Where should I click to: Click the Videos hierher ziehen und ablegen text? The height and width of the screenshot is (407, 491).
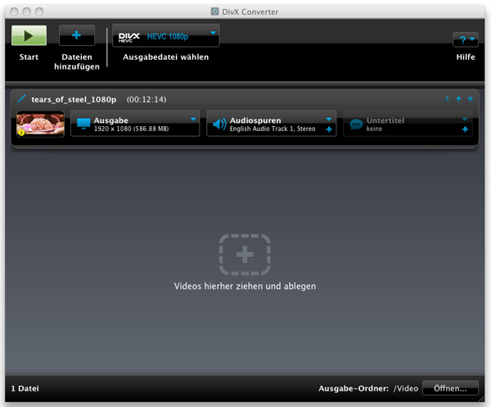(245, 286)
